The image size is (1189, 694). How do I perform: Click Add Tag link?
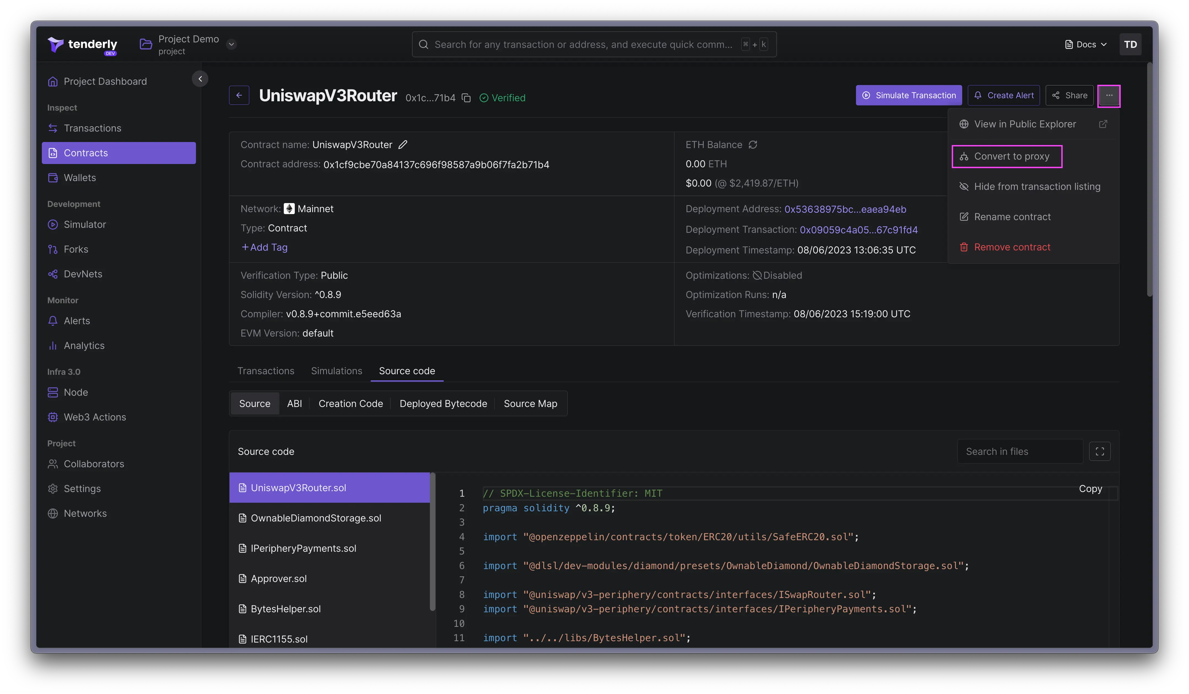pos(264,247)
